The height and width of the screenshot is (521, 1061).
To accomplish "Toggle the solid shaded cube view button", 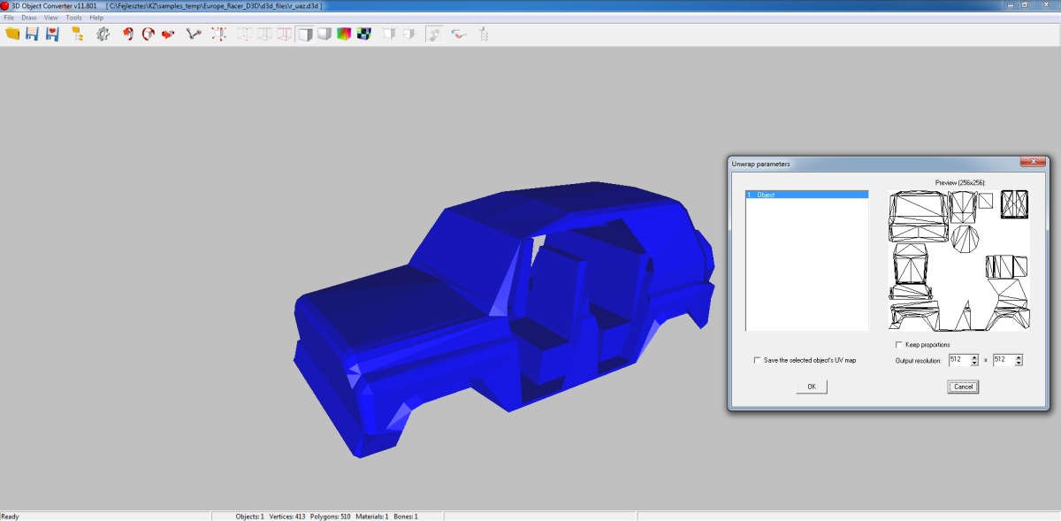I will click(x=304, y=34).
